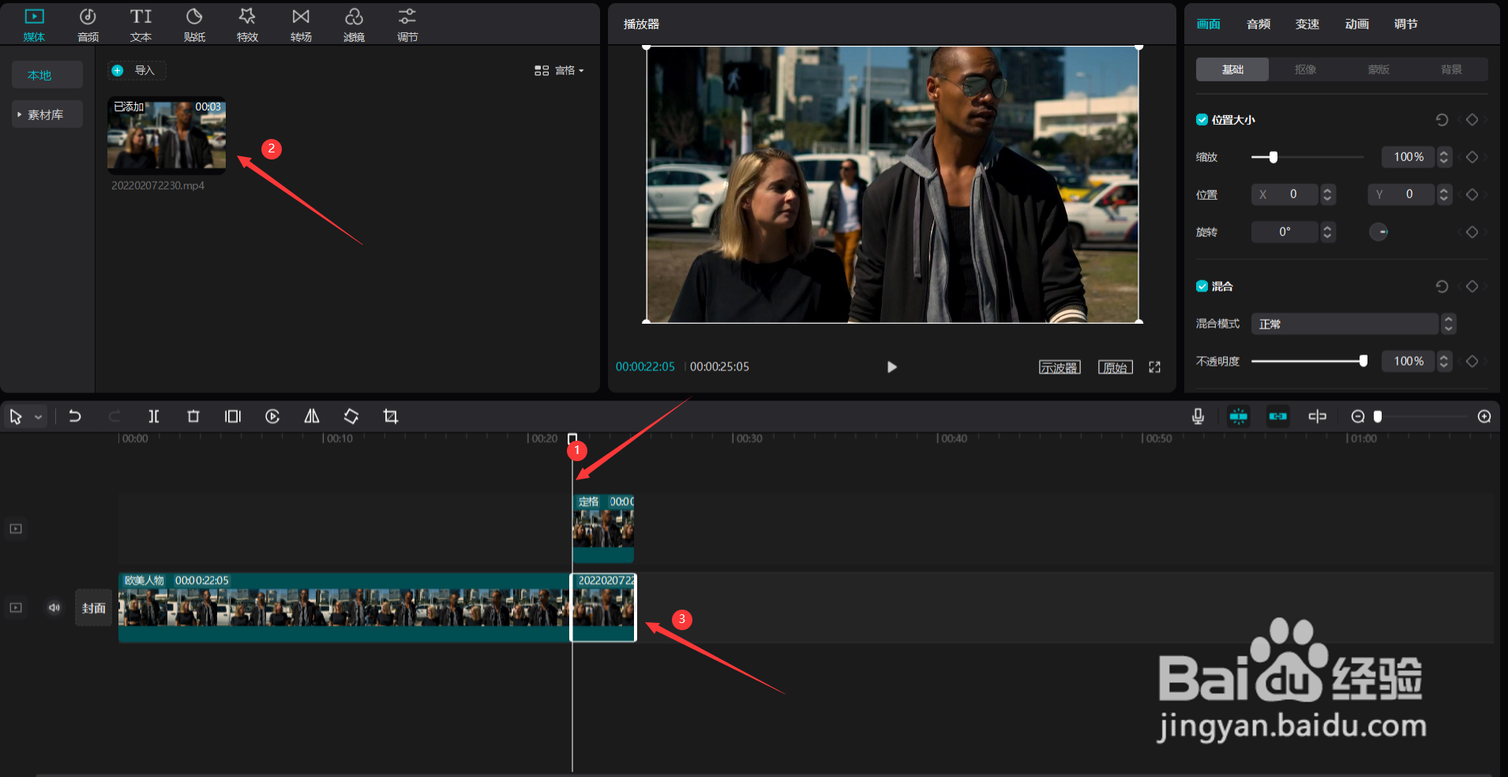Click the 封面 cover button
The width and height of the screenshot is (1508, 777).
(x=94, y=608)
